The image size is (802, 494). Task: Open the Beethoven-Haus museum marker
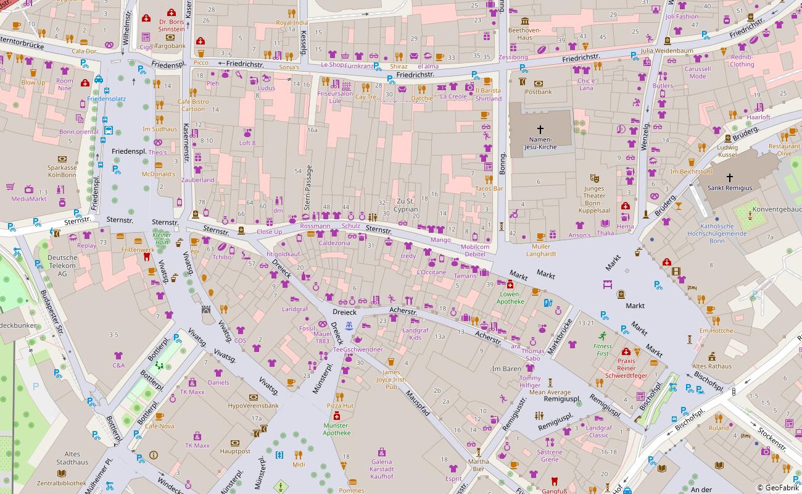pyautogui.click(x=524, y=21)
